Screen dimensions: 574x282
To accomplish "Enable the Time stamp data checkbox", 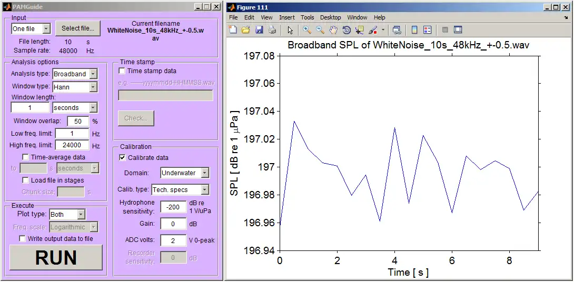I will [x=122, y=70].
